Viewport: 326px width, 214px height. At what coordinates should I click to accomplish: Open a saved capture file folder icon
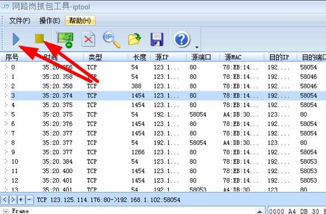(135, 39)
